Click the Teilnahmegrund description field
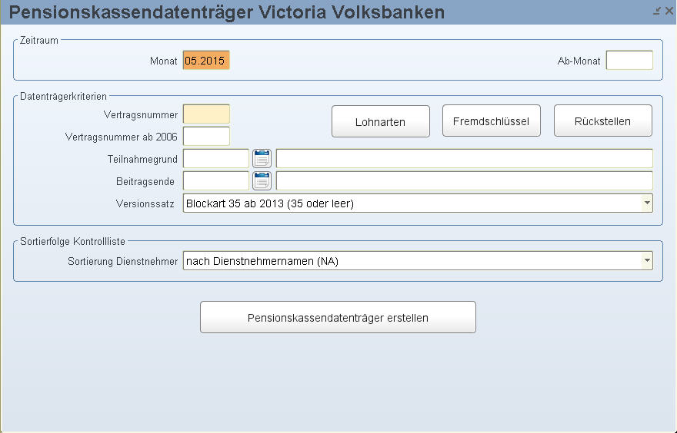The height and width of the screenshot is (433, 677). coord(465,159)
